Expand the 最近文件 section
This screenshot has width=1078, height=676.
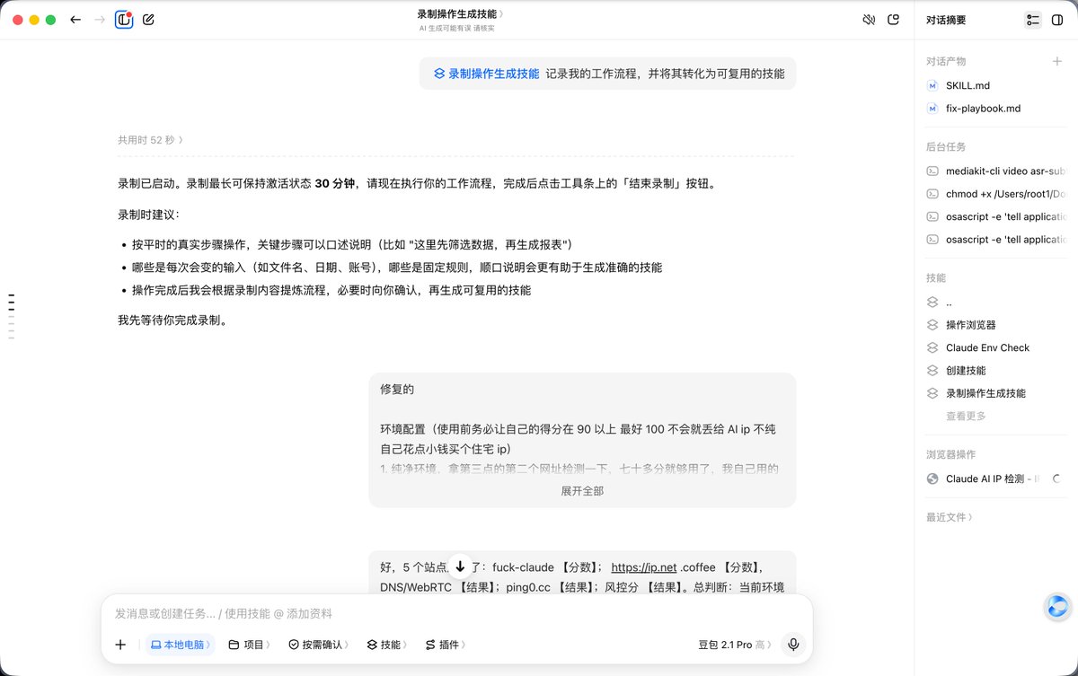point(950,517)
